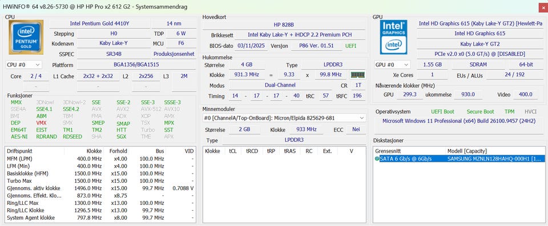Click the MMX feature flag
Screen dimensions: 548x226
tap(16, 102)
